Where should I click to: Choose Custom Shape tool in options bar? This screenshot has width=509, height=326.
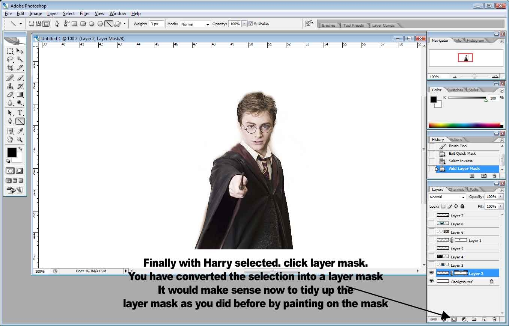pyautogui.click(x=117, y=24)
